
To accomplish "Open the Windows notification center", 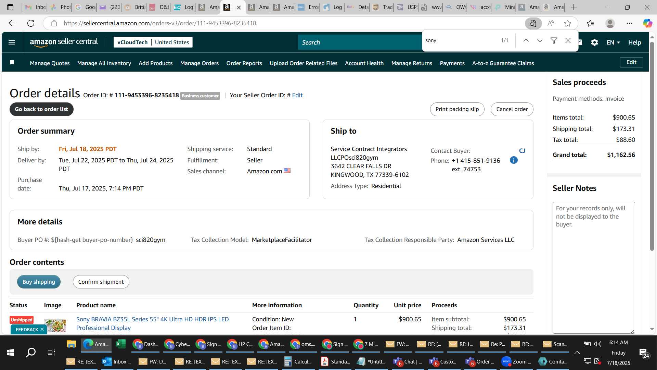I will (x=644, y=353).
